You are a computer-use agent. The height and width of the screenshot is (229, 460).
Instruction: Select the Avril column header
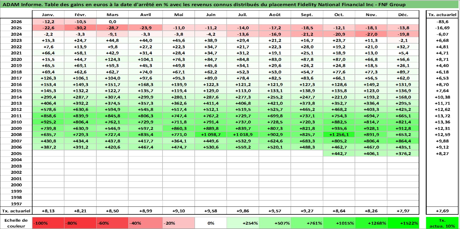click(146, 15)
